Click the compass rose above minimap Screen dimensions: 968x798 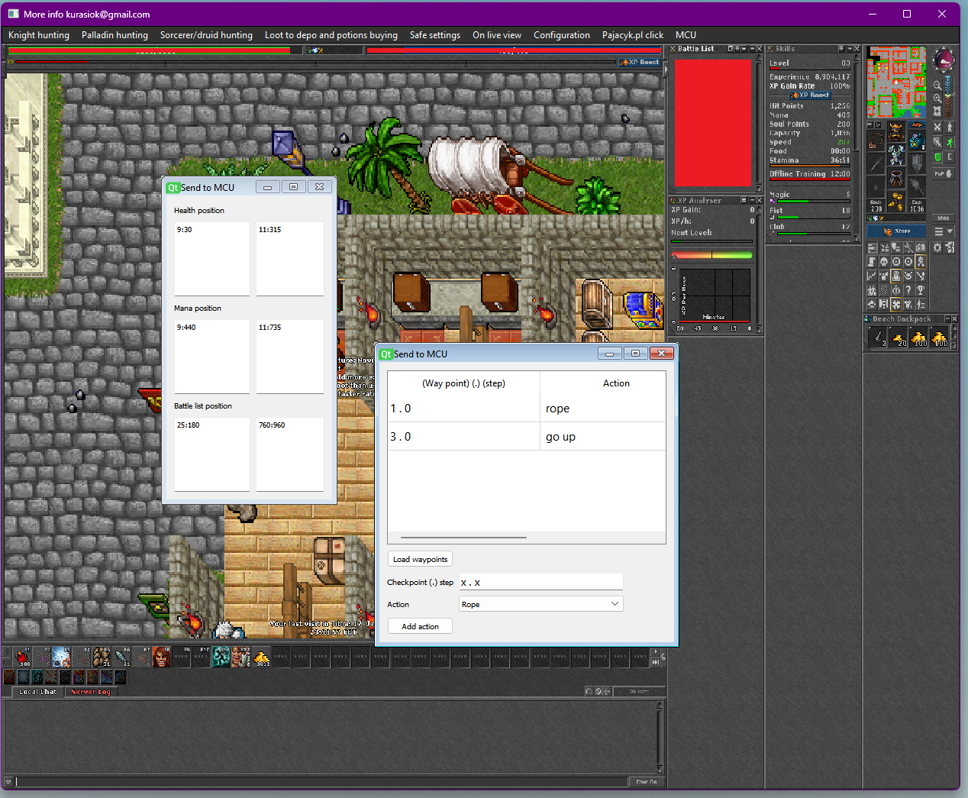point(944,60)
